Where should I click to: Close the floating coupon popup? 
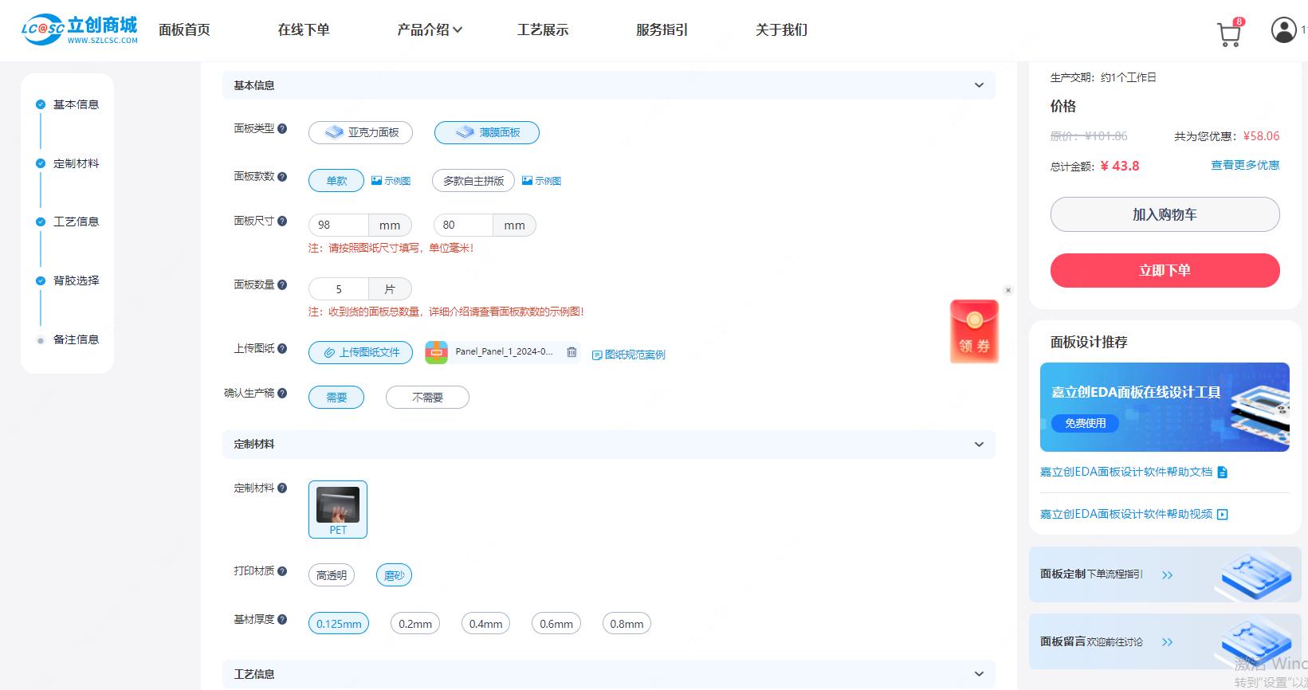click(1008, 290)
